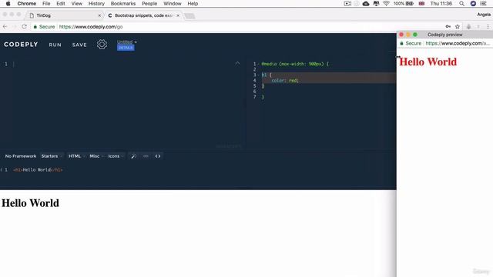Click the battery status icon

[410, 4]
